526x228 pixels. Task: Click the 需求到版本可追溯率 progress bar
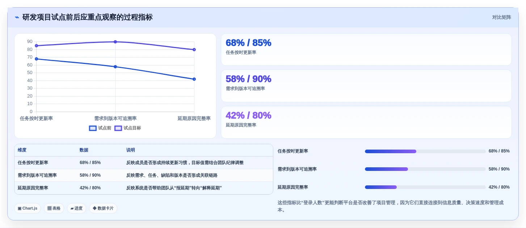(425, 169)
